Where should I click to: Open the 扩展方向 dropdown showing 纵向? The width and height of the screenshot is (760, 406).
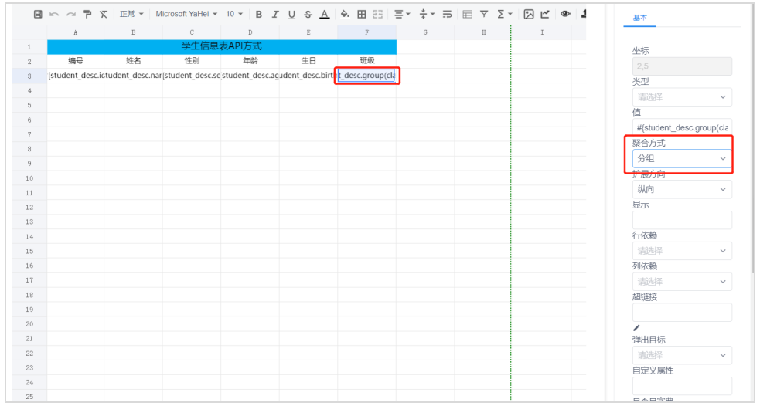pos(682,189)
